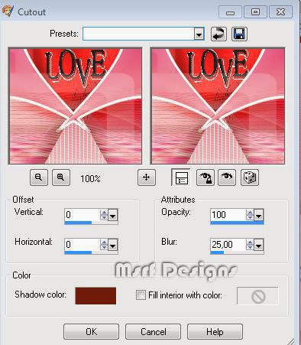Click the blue slider bar under Opacity
This screenshot has width=301, height=345.
[237, 223]
